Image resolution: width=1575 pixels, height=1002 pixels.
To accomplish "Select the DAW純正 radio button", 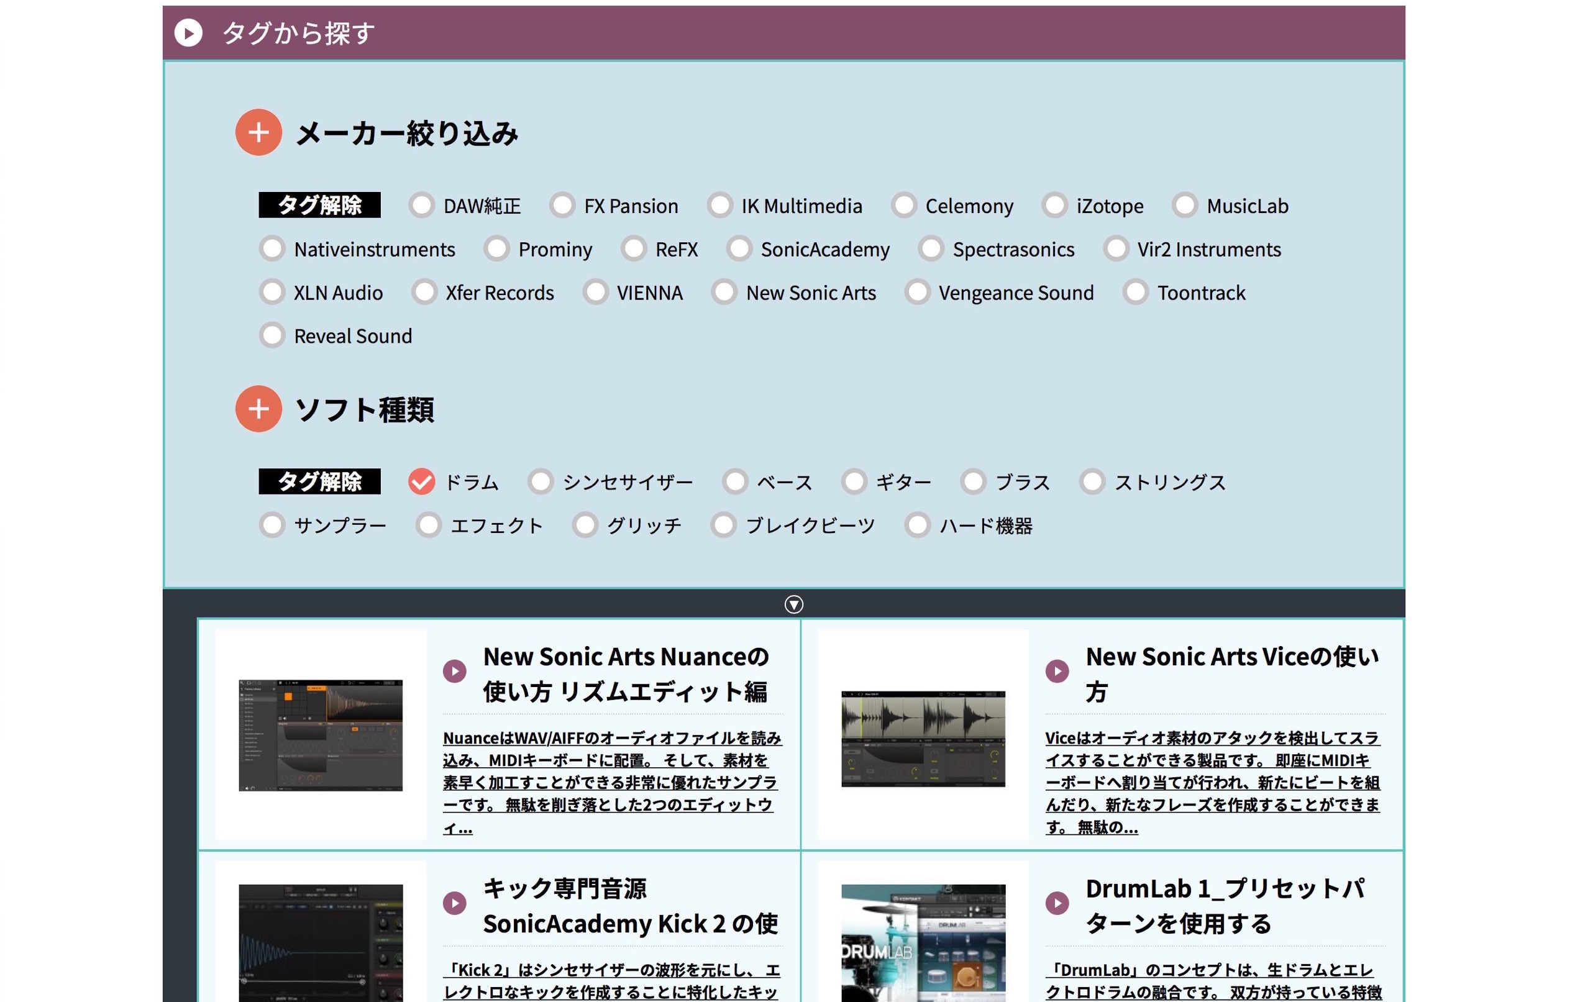I will [x=421, y=206].
